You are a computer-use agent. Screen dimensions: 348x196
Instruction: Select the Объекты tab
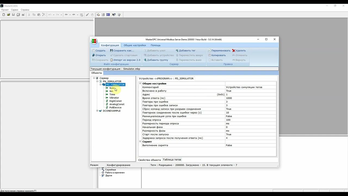(97, 73)
